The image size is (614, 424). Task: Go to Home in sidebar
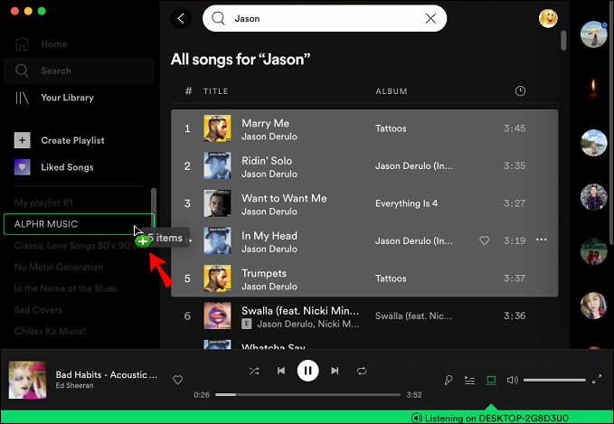[x=53, y=43]
